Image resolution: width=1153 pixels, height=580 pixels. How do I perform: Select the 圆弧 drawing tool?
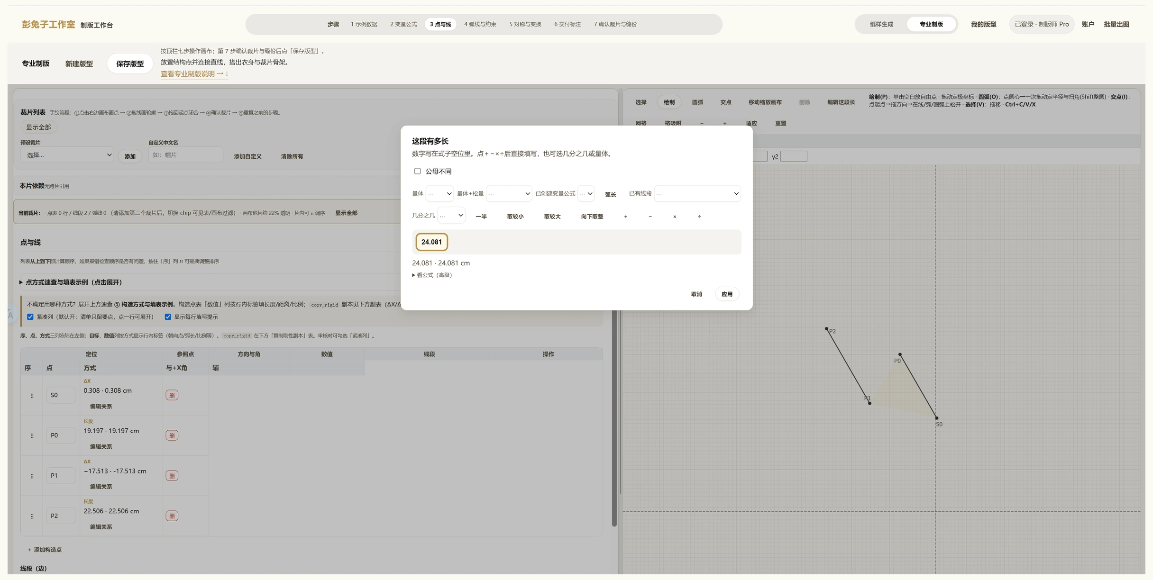click(x=697, y=102)
